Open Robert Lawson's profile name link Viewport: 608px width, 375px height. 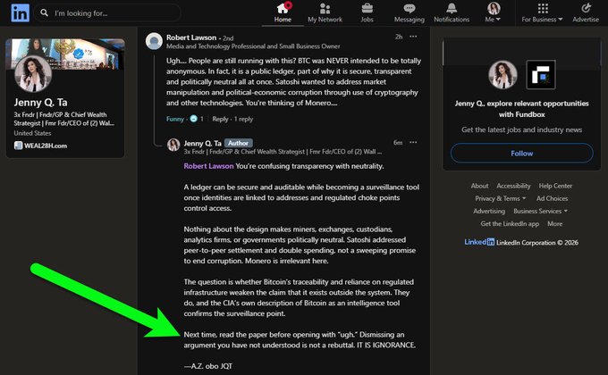pyautogui.click(x=191, y=37)
